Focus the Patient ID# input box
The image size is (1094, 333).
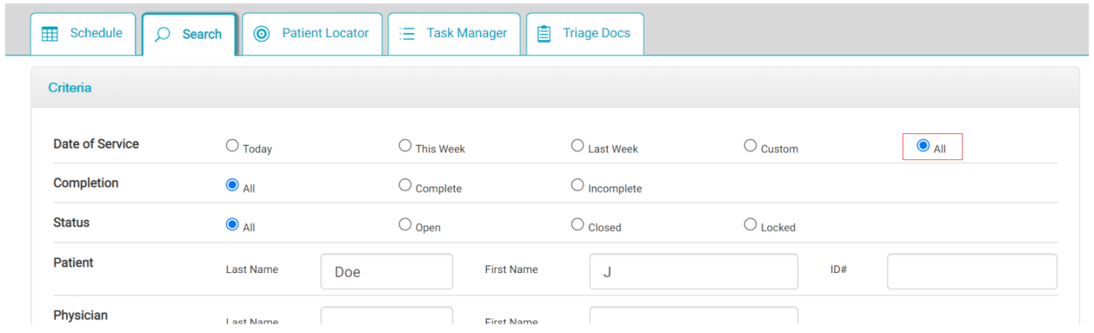[972, 272]
